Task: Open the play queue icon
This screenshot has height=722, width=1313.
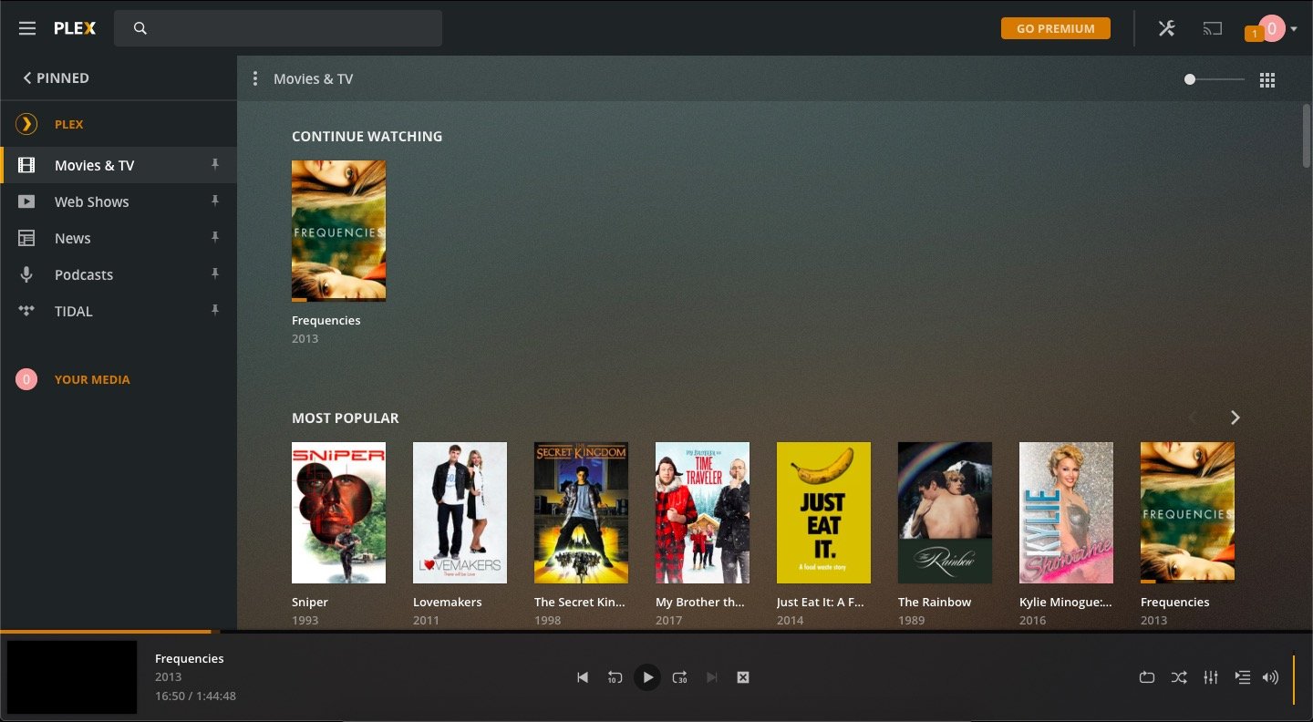Action: point(1242,677)
